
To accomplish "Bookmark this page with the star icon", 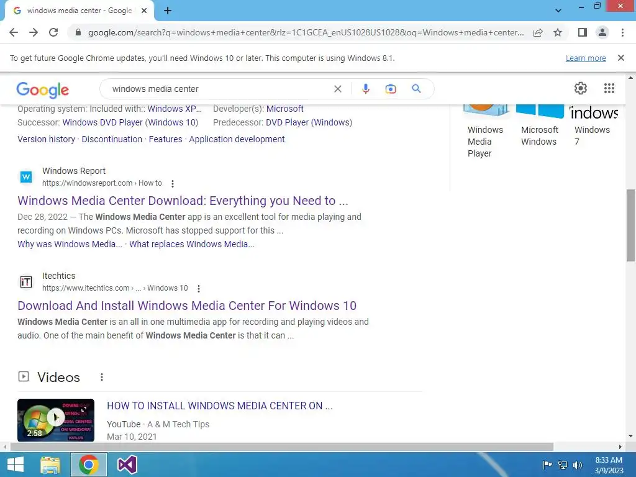I will 558,32.
